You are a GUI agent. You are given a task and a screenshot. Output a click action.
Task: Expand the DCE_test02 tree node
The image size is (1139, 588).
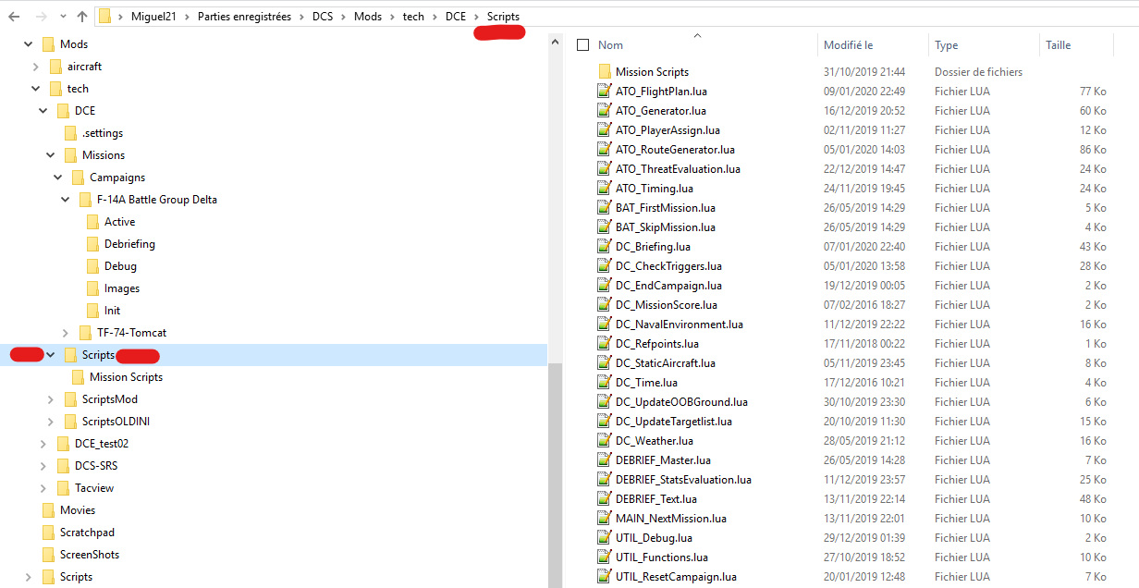43,444
